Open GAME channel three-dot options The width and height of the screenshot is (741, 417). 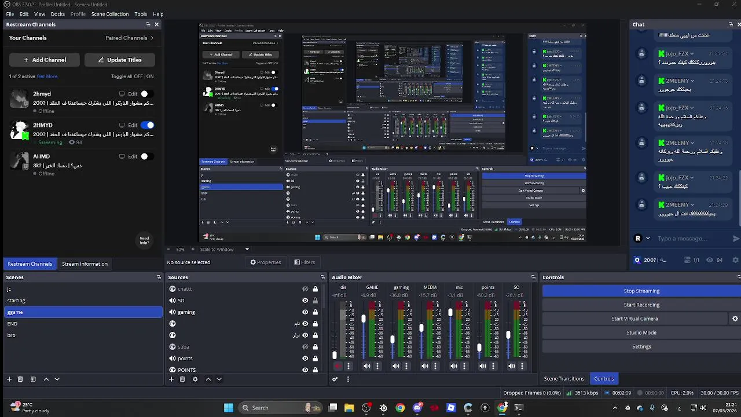pos(377,366)
